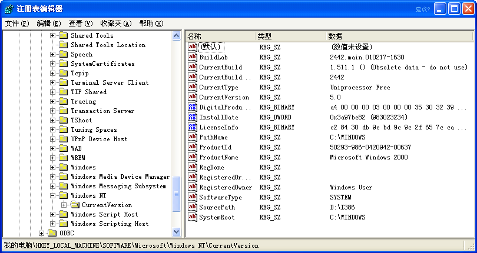The height and width of the screenshot is (253, 477).
Task: Click the '50293-986-0420942-00637' product ID data
Action: click(370, 147)
